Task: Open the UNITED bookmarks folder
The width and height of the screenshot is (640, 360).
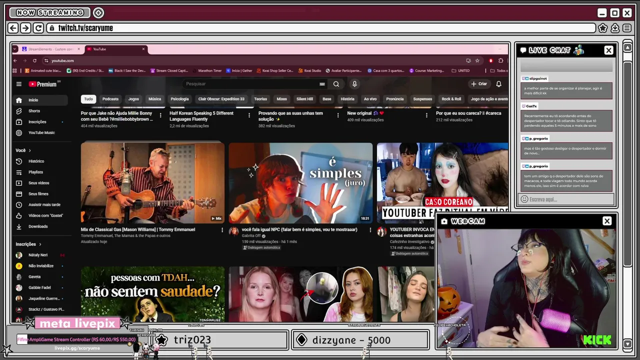Action: (460, 70)
